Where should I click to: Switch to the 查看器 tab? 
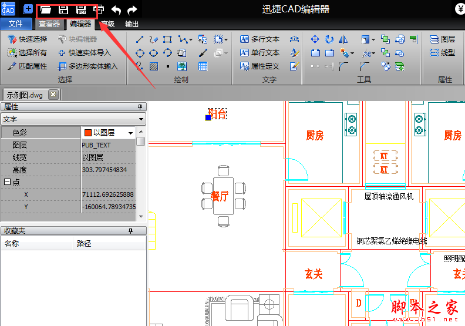[49, 24]
